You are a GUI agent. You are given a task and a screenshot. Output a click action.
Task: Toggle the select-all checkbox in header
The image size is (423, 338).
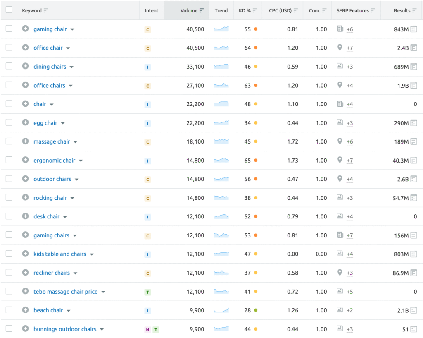pyautogui.click(x=9, y=10)
